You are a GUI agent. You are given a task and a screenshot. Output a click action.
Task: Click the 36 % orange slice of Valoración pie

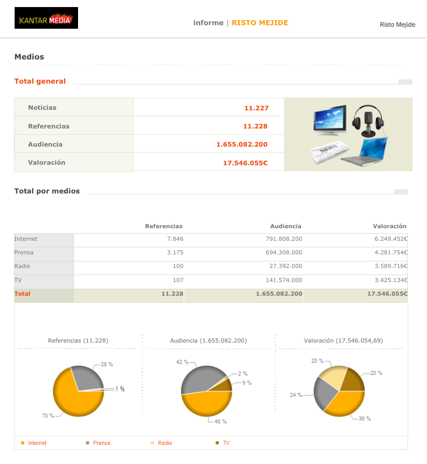pos(346,404)
